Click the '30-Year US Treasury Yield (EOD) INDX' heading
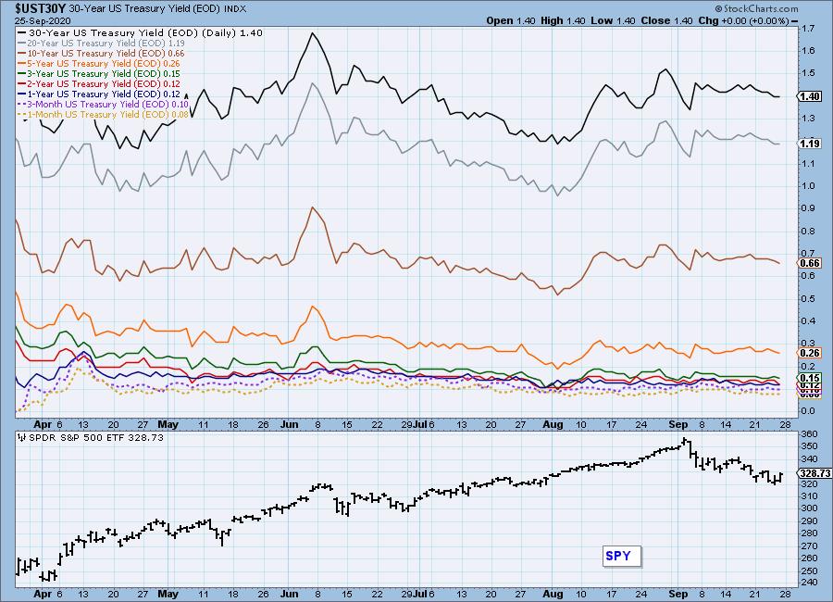This screenshot has width=833, height=602. tap(157, 8)
